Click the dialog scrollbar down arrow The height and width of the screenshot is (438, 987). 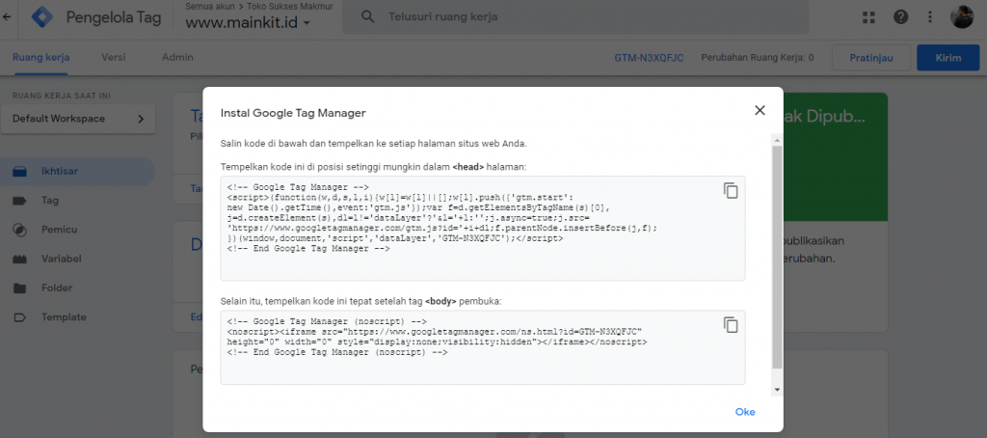coord(777,390)
